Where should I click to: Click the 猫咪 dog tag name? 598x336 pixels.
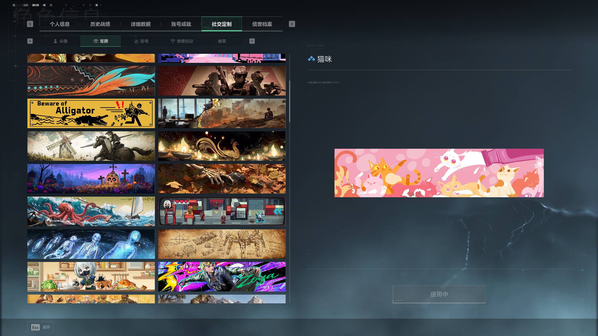pyautogui.click(x=325, y=59)
